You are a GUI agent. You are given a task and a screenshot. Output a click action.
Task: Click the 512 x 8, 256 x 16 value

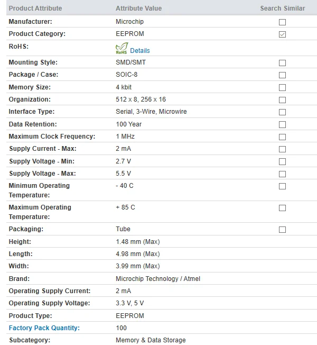pyautogui.click(x=141, y=99)
